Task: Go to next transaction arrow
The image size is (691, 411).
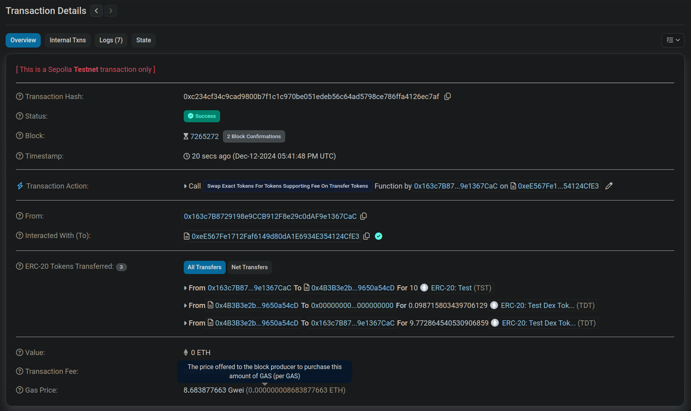Action: click(x=111, y=11)
